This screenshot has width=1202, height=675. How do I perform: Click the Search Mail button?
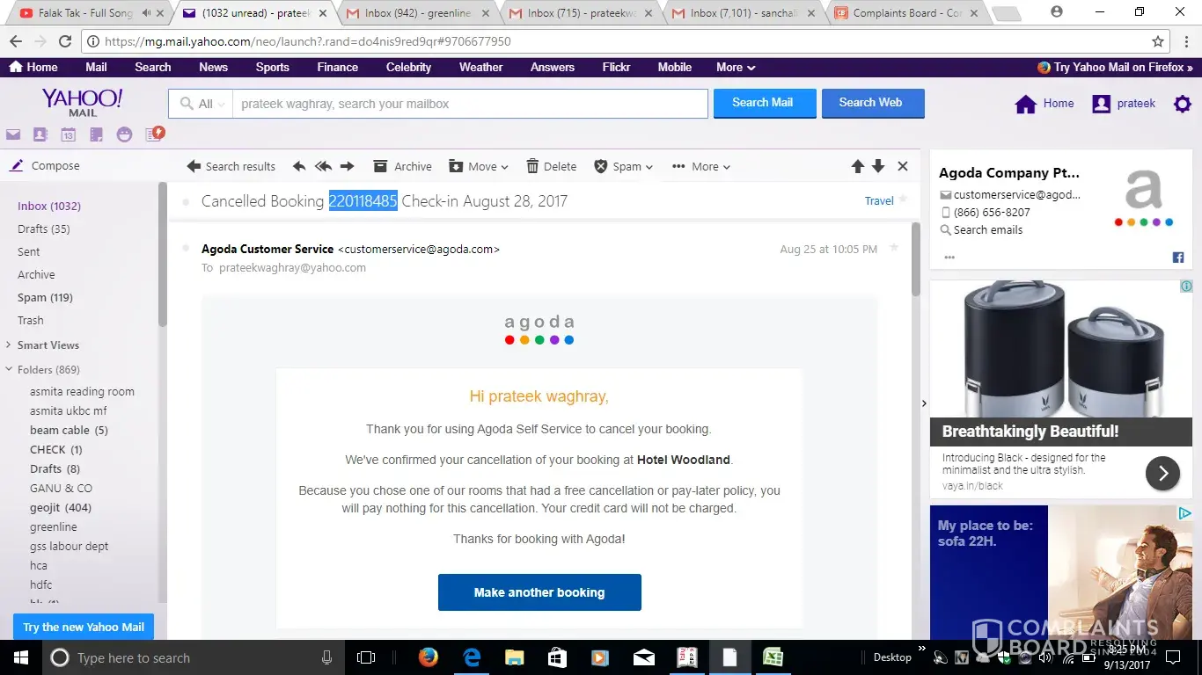click(x=764, y=103)
